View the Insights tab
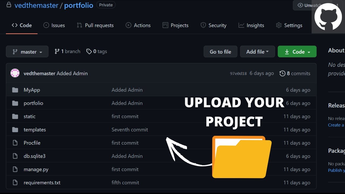Viewport: 345px width, 194px height. (251, 25)
